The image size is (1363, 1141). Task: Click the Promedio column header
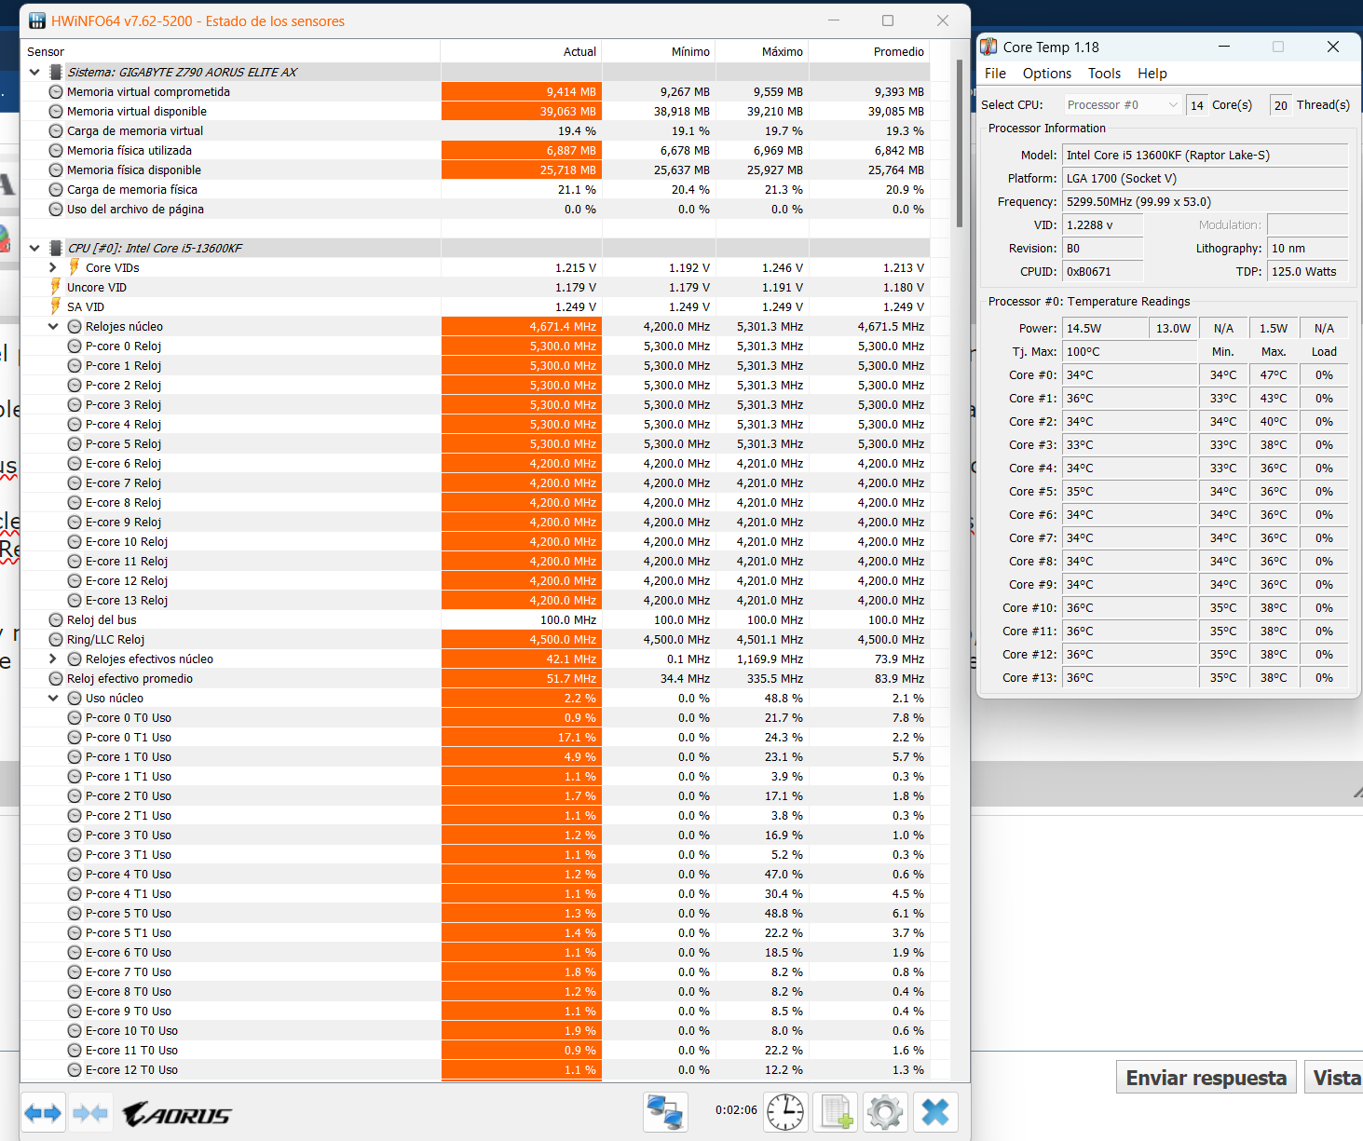coord(869,51)
